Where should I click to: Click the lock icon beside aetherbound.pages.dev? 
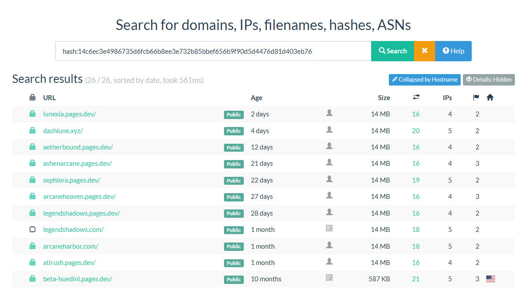32,147
